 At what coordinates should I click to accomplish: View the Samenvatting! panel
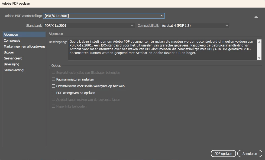click(x=14, y=70)
